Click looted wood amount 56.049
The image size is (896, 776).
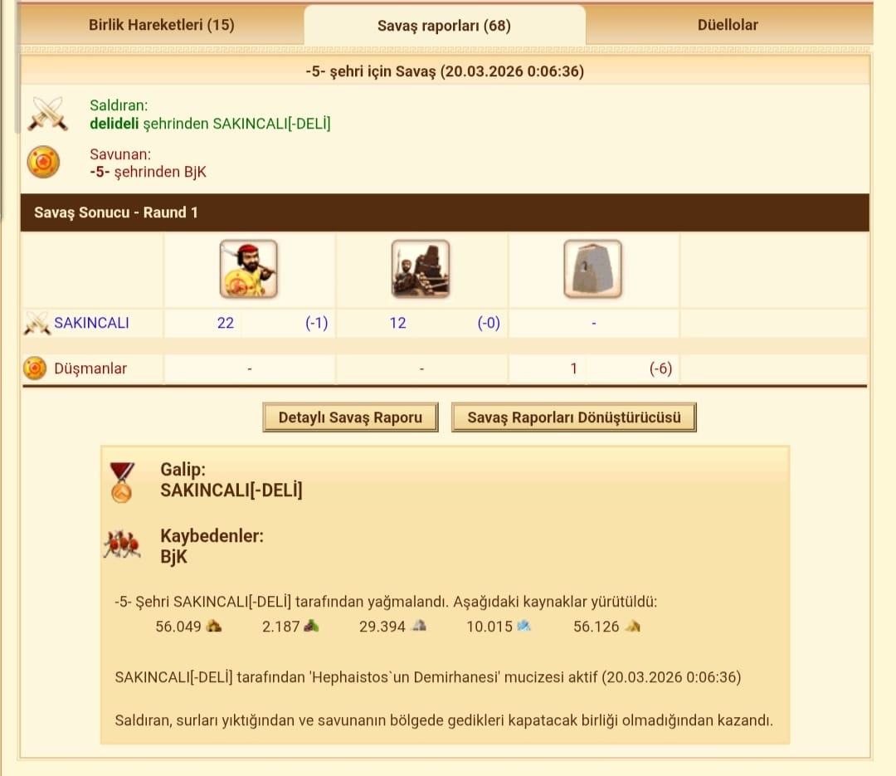(x=178, y=627)
